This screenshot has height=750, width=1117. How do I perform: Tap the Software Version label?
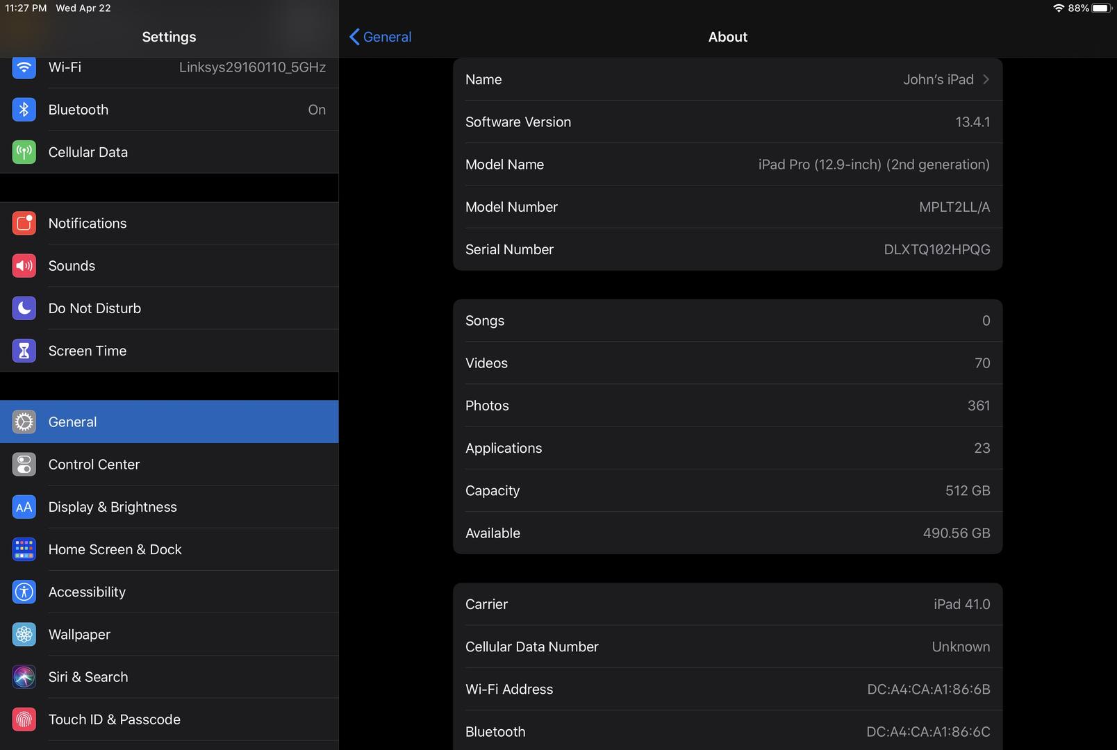[x=518, y=122]
